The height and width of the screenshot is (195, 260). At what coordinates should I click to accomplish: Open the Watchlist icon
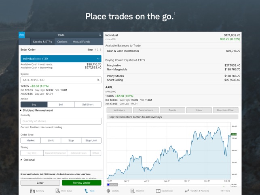click(x=133, y=191)
